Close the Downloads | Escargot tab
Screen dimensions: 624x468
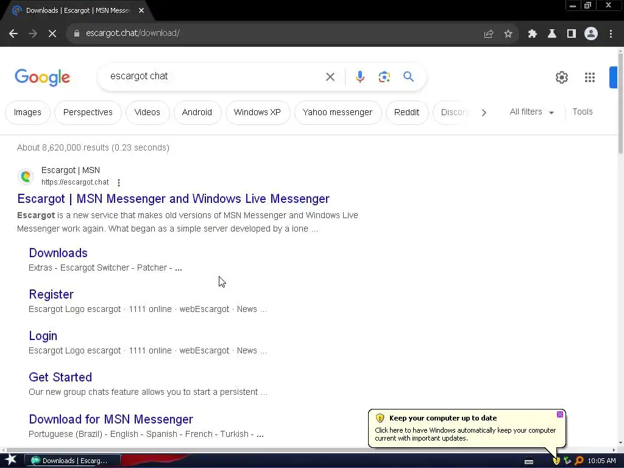(x=141, y=10)
